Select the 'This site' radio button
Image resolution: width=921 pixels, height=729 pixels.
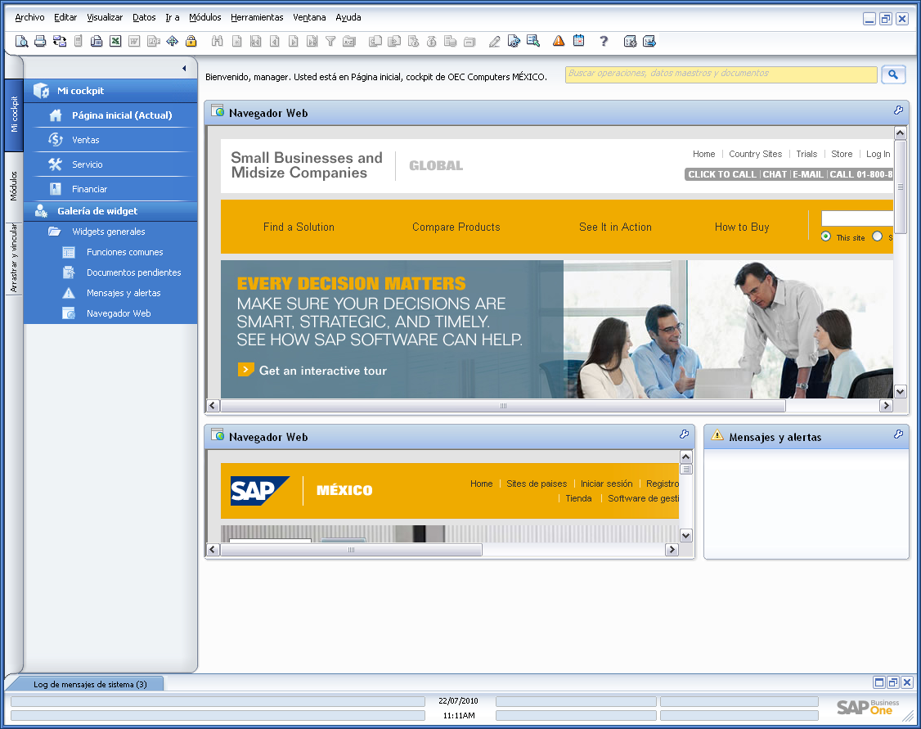(825, 236)
